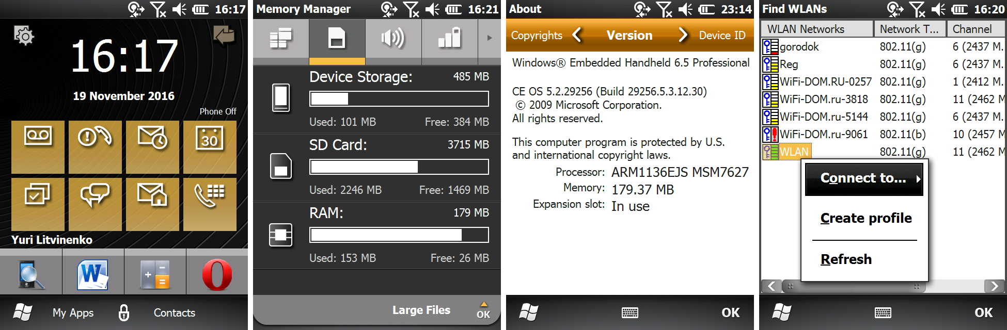Click Refresh in the WLAN menu
The width and height of the screenshot is (1007, 330).
pos(846,259)
